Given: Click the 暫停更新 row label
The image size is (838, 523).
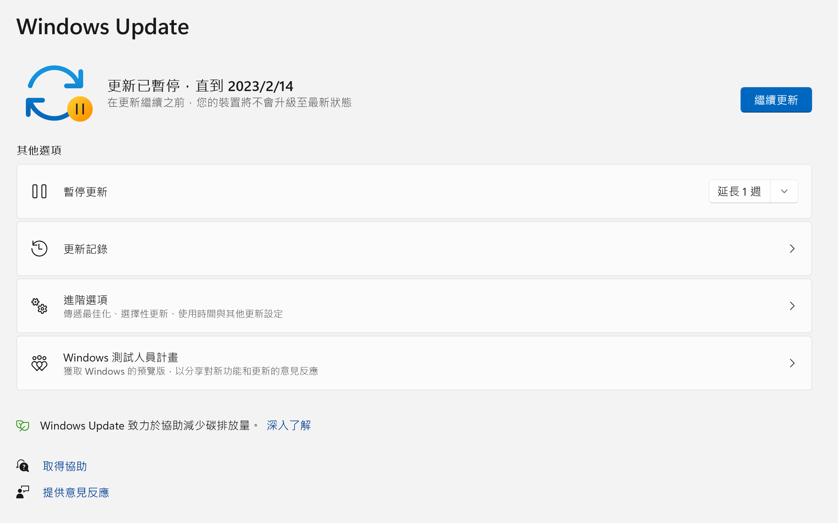Looking at the screenshot, I should point(86,192).
